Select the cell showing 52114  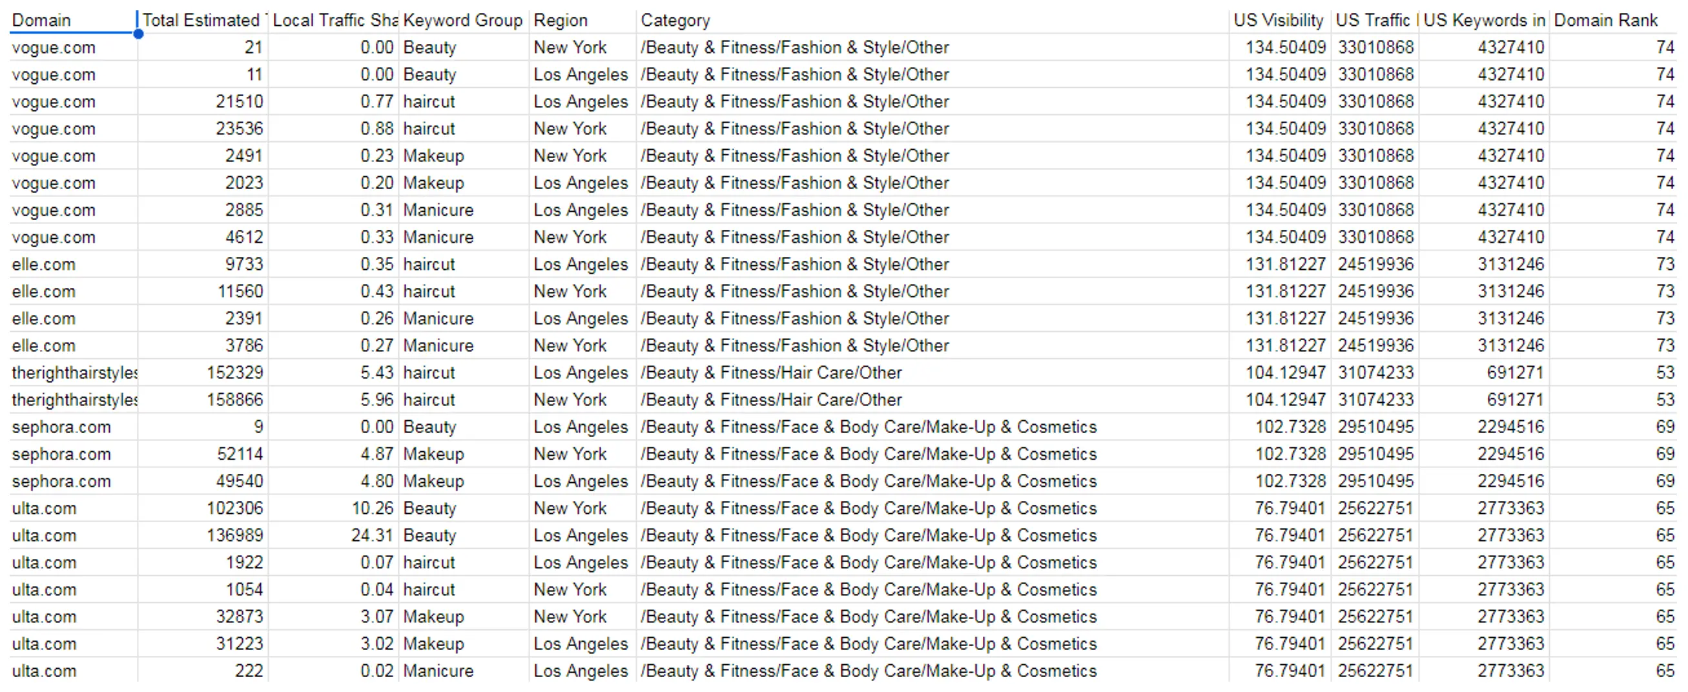(203, 454)
